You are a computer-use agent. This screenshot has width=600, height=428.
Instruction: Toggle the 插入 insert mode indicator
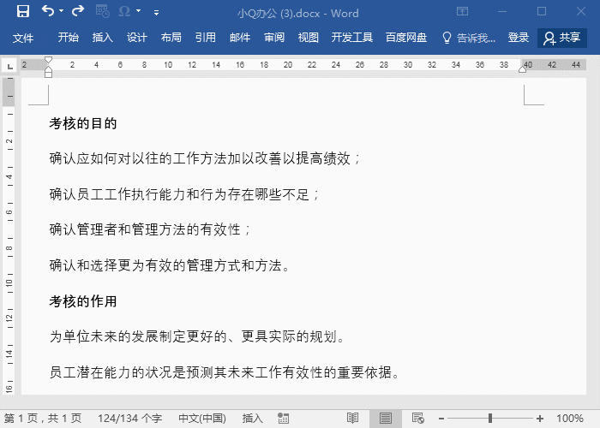click(x=253, y=419)
